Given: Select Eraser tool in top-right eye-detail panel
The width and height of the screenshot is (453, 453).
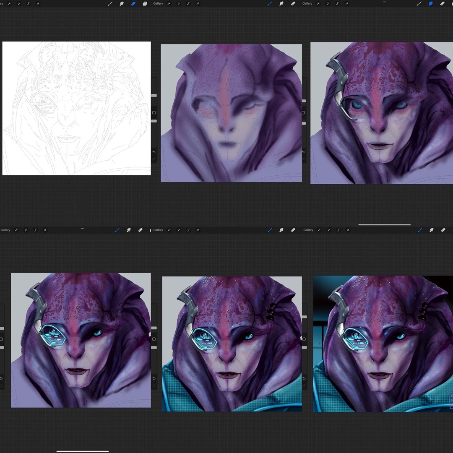Looking at the screenshot, I should click(x=442, y=4).
